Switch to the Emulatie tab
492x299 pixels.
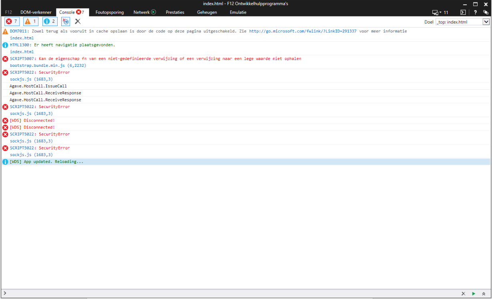pyautogui.click(x=238, y=12)
